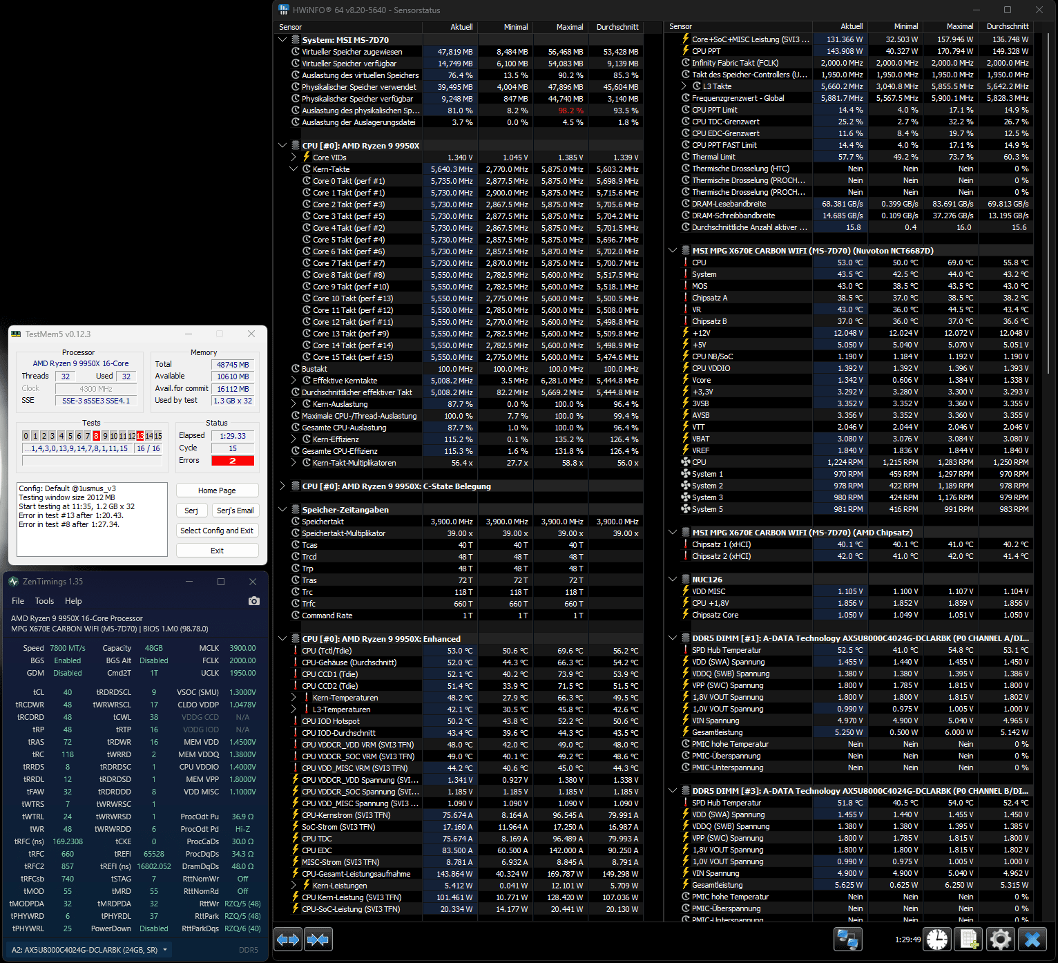Click red Errors count field
The height and width of the screenshot is (963, 1058).
tap(233, 461)
